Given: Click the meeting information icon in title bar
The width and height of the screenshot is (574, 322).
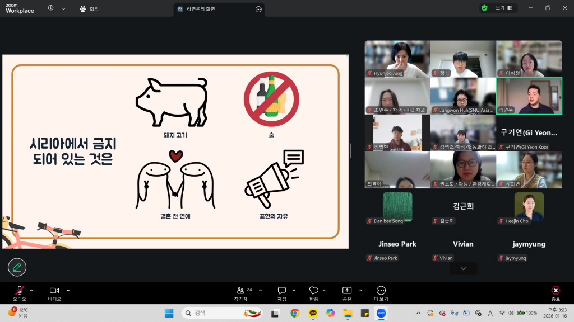Looking at the screenshot, I should 51,8.
